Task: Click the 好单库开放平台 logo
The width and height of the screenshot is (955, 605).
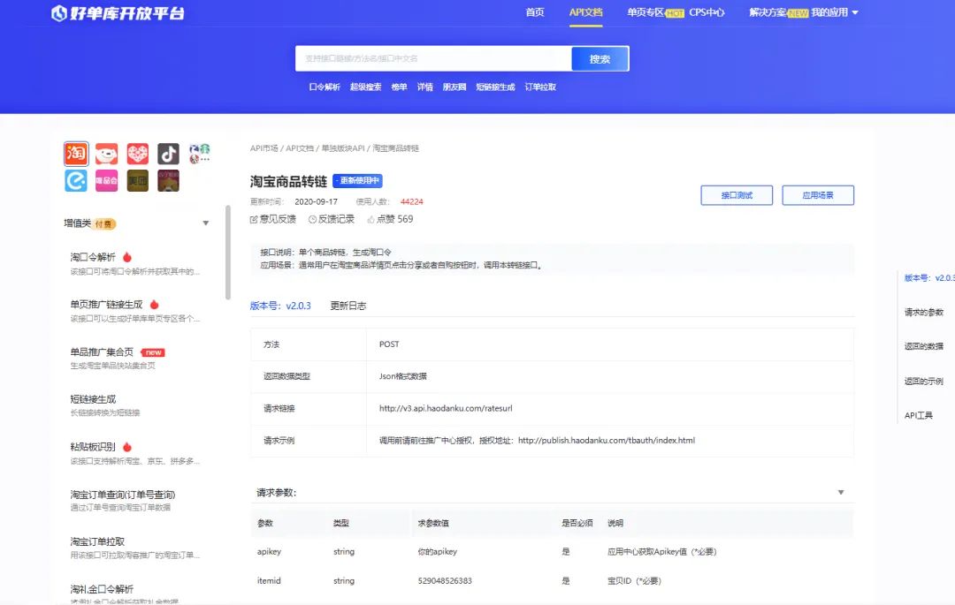Action: (x=118, y=12)
